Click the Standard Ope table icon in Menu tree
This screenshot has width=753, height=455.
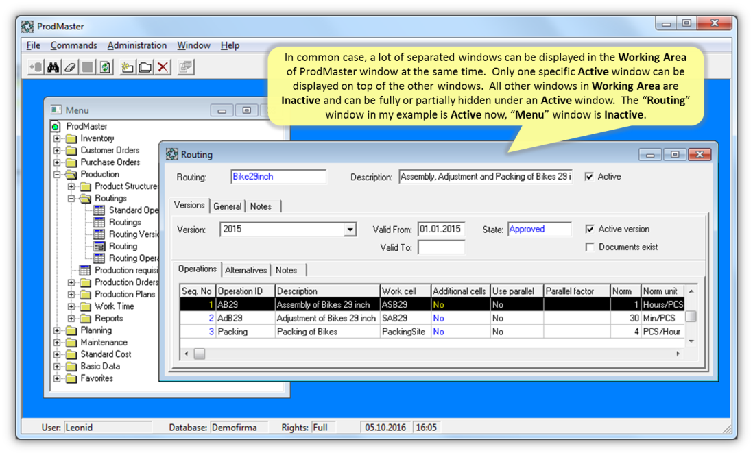(x=99, y=210)
